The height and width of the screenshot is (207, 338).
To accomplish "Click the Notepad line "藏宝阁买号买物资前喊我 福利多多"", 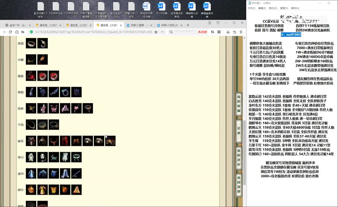I will [x=290, y=163].
